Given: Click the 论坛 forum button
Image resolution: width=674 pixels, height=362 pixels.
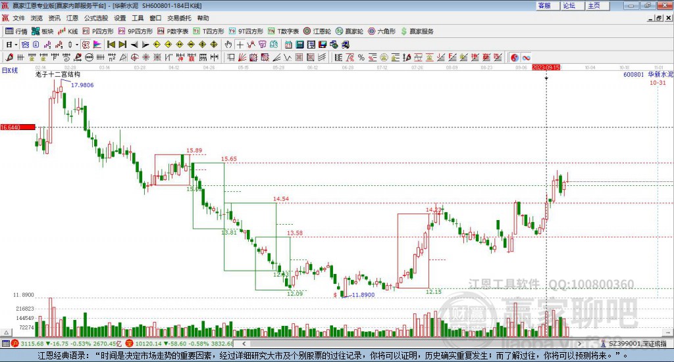Looking at the screenshot, I should [x=572, y=5].
